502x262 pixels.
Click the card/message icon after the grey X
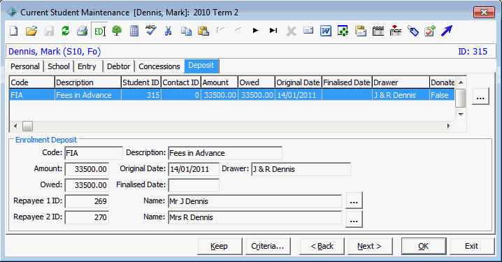coord(308,30)
